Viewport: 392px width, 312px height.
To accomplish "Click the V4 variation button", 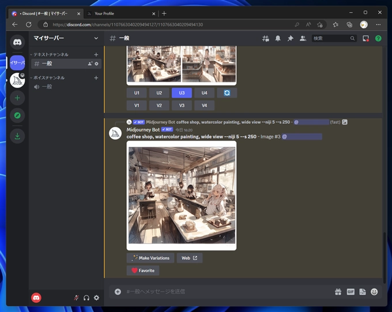I will coord(204,105).
